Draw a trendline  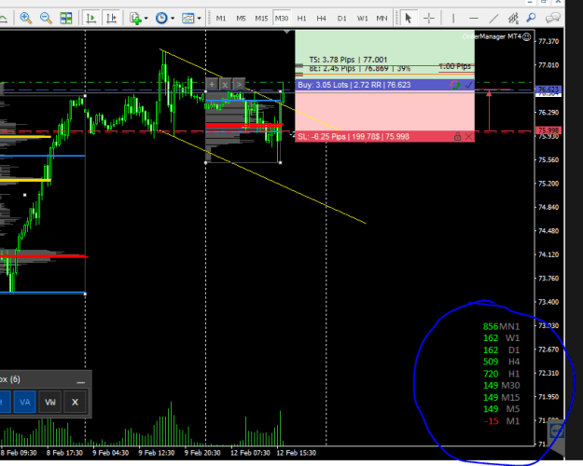coord(493,18)
